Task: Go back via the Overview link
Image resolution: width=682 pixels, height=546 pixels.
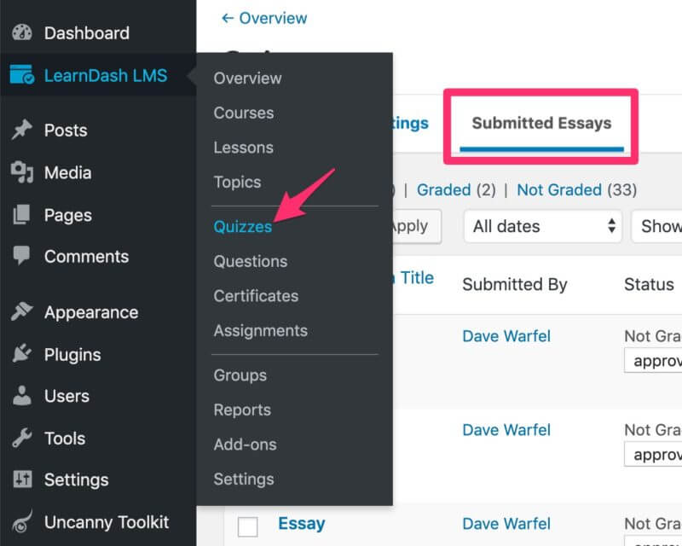Action: pyautogui.click(x=264, y=18)
